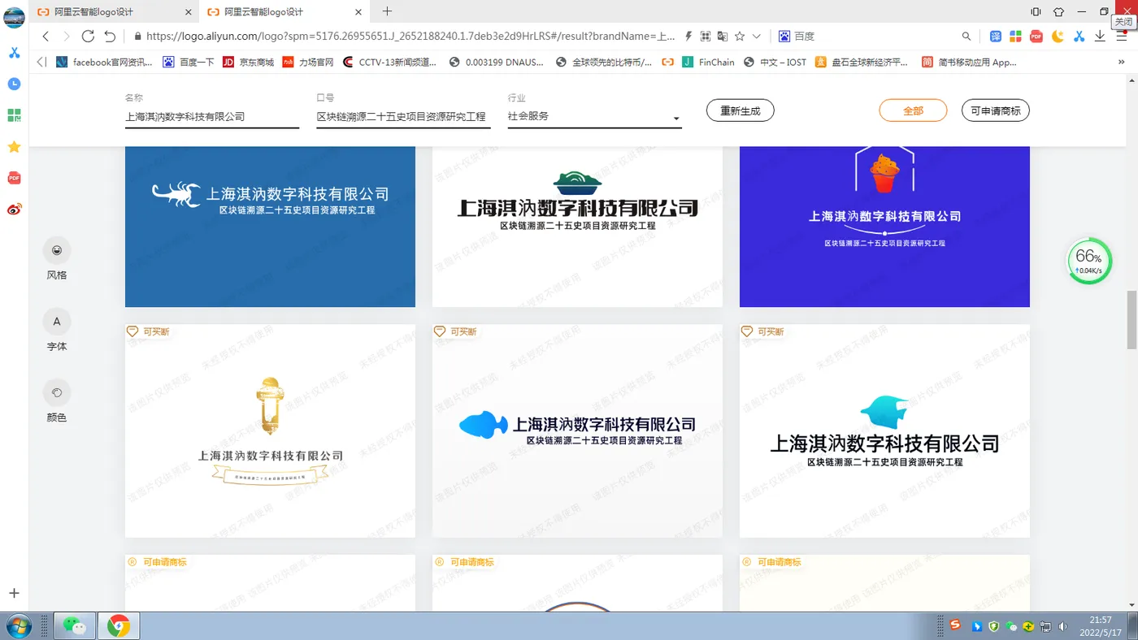The width and height of the screenshot is (1138, 640).
Task: Select the gold ornament logo thumbnail
Action: (x=270, y=430)
